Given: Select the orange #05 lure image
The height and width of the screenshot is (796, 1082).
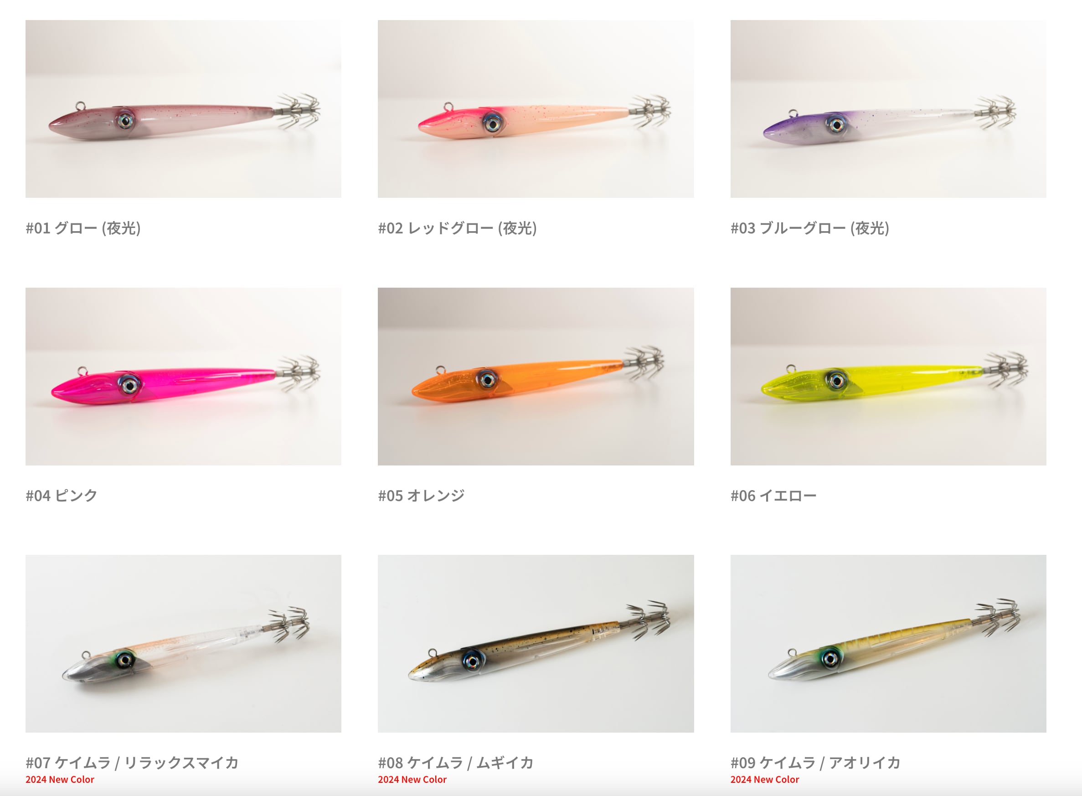Looking at the screenshot, I should coord(536,376).
